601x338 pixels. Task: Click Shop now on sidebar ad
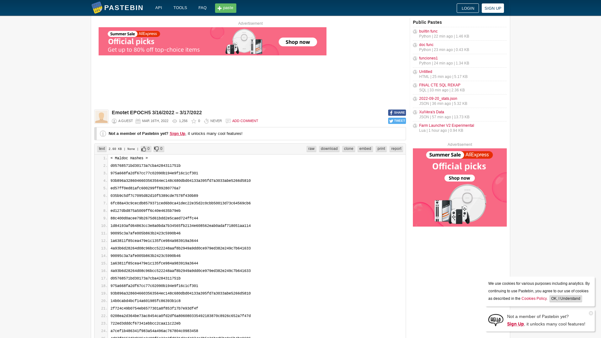pos(460,178)
